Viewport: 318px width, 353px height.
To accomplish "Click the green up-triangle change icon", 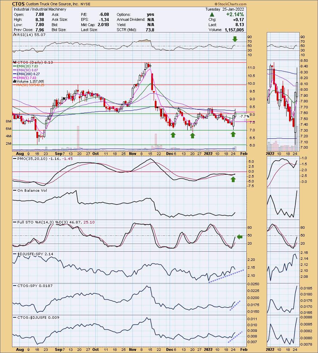I will click(211, 14).
